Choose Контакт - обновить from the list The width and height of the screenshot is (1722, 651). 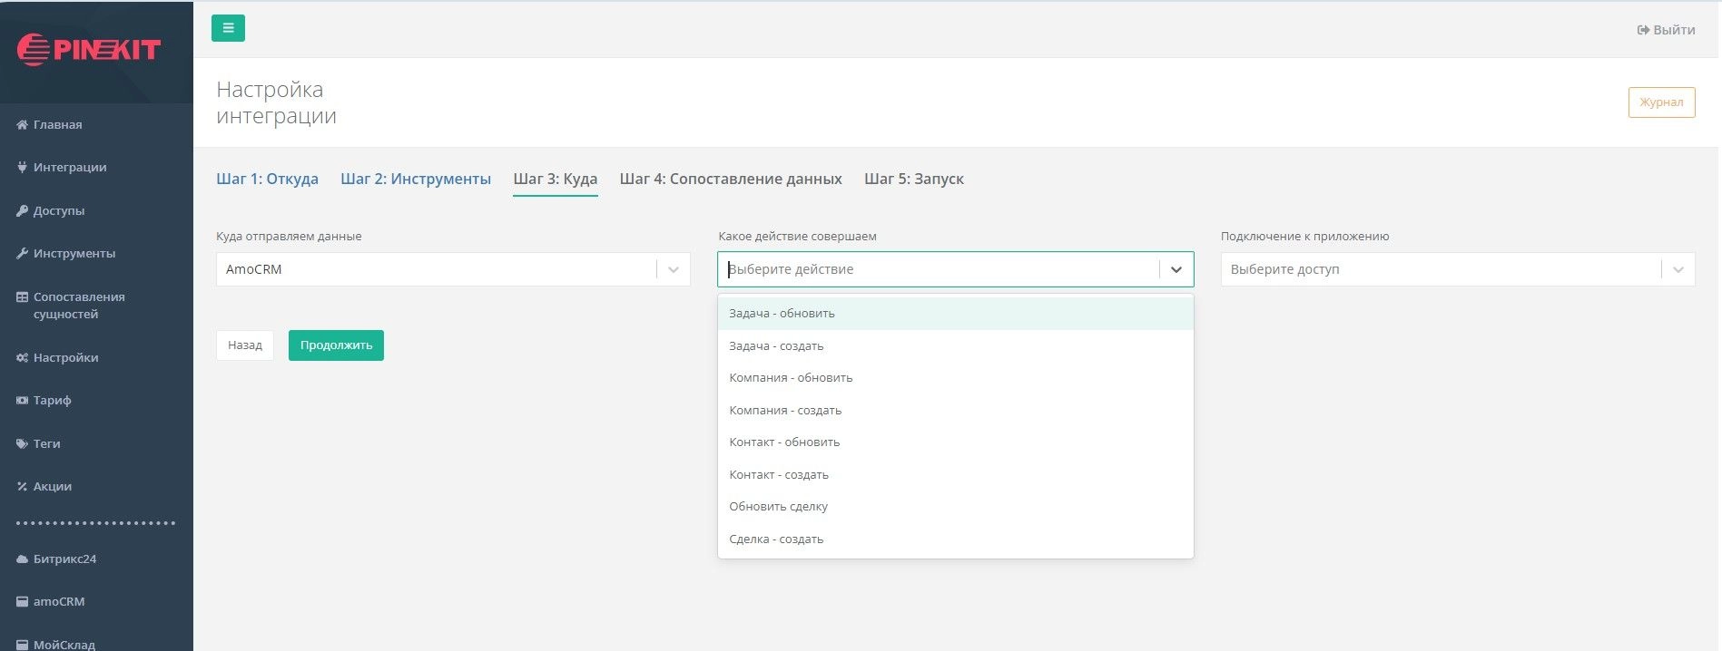point(784,442)
